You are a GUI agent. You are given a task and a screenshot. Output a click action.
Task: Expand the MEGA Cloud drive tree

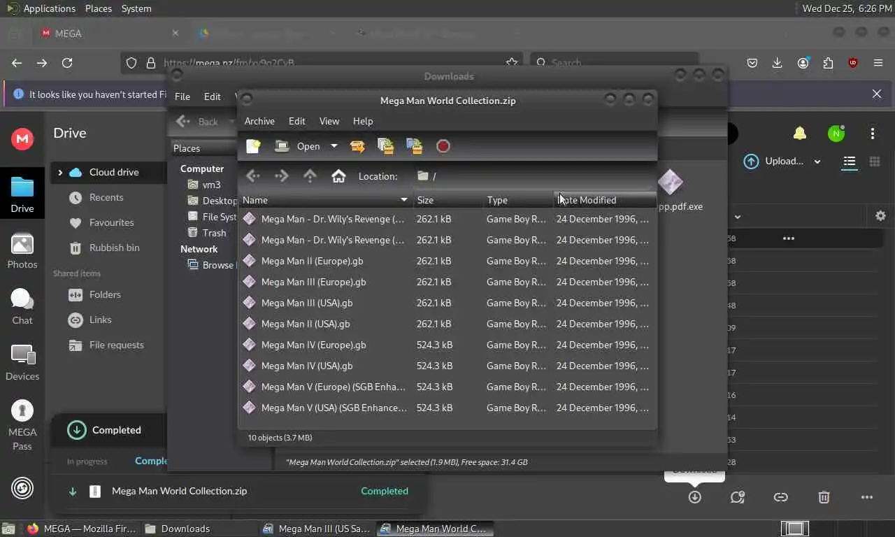pos(60,172)
